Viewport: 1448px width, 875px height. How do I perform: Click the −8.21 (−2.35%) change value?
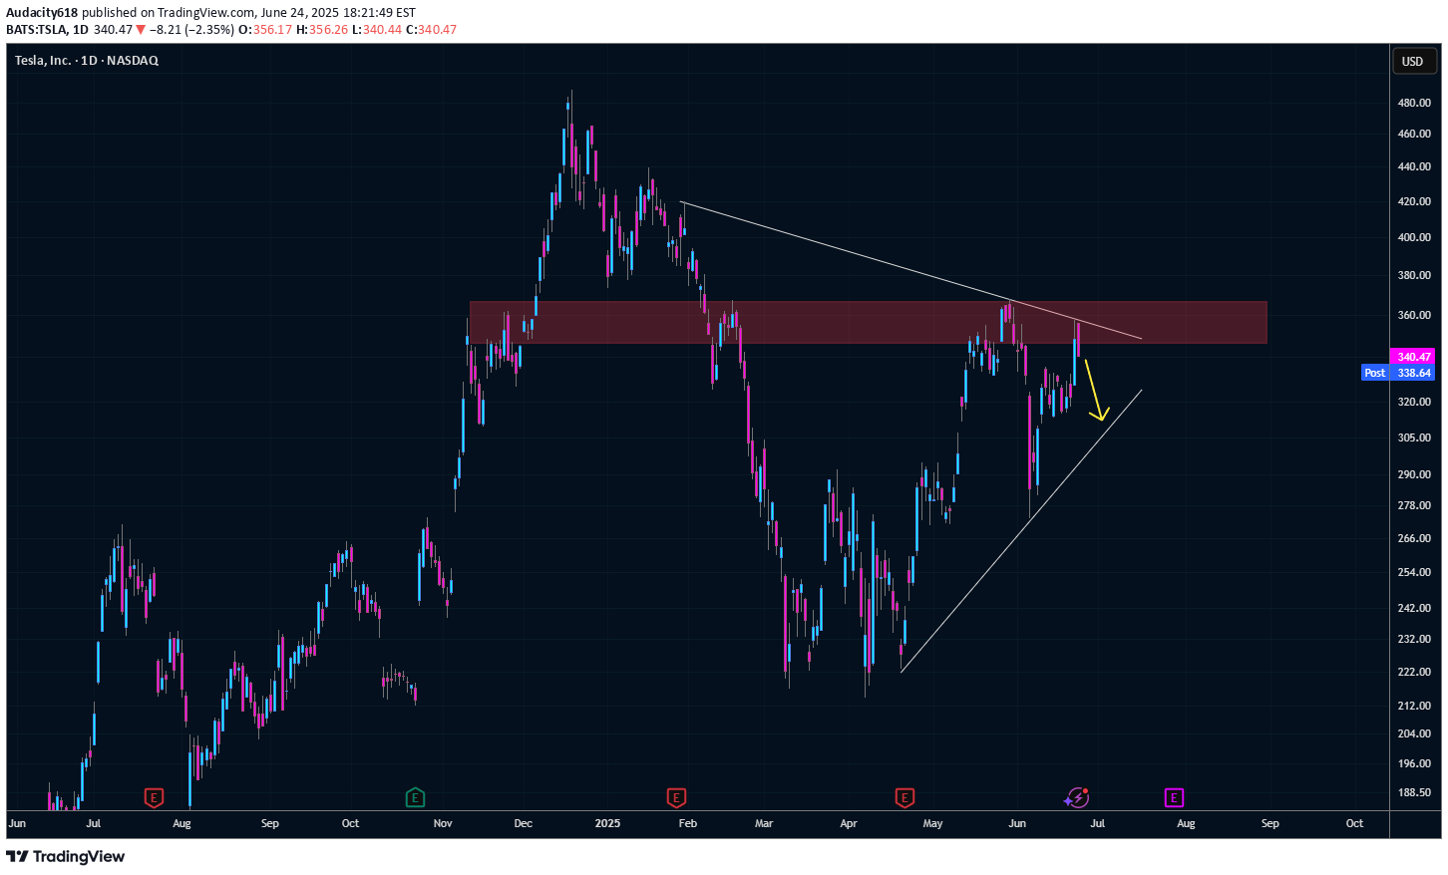(x=191, y=30)
